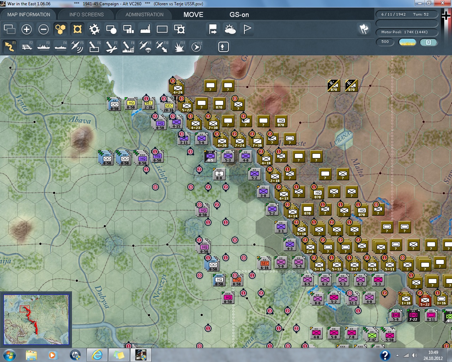Viewport: 452px width, 362px height.
Task: Zoom in the map with the plus icon
Action: coord(26,29)
